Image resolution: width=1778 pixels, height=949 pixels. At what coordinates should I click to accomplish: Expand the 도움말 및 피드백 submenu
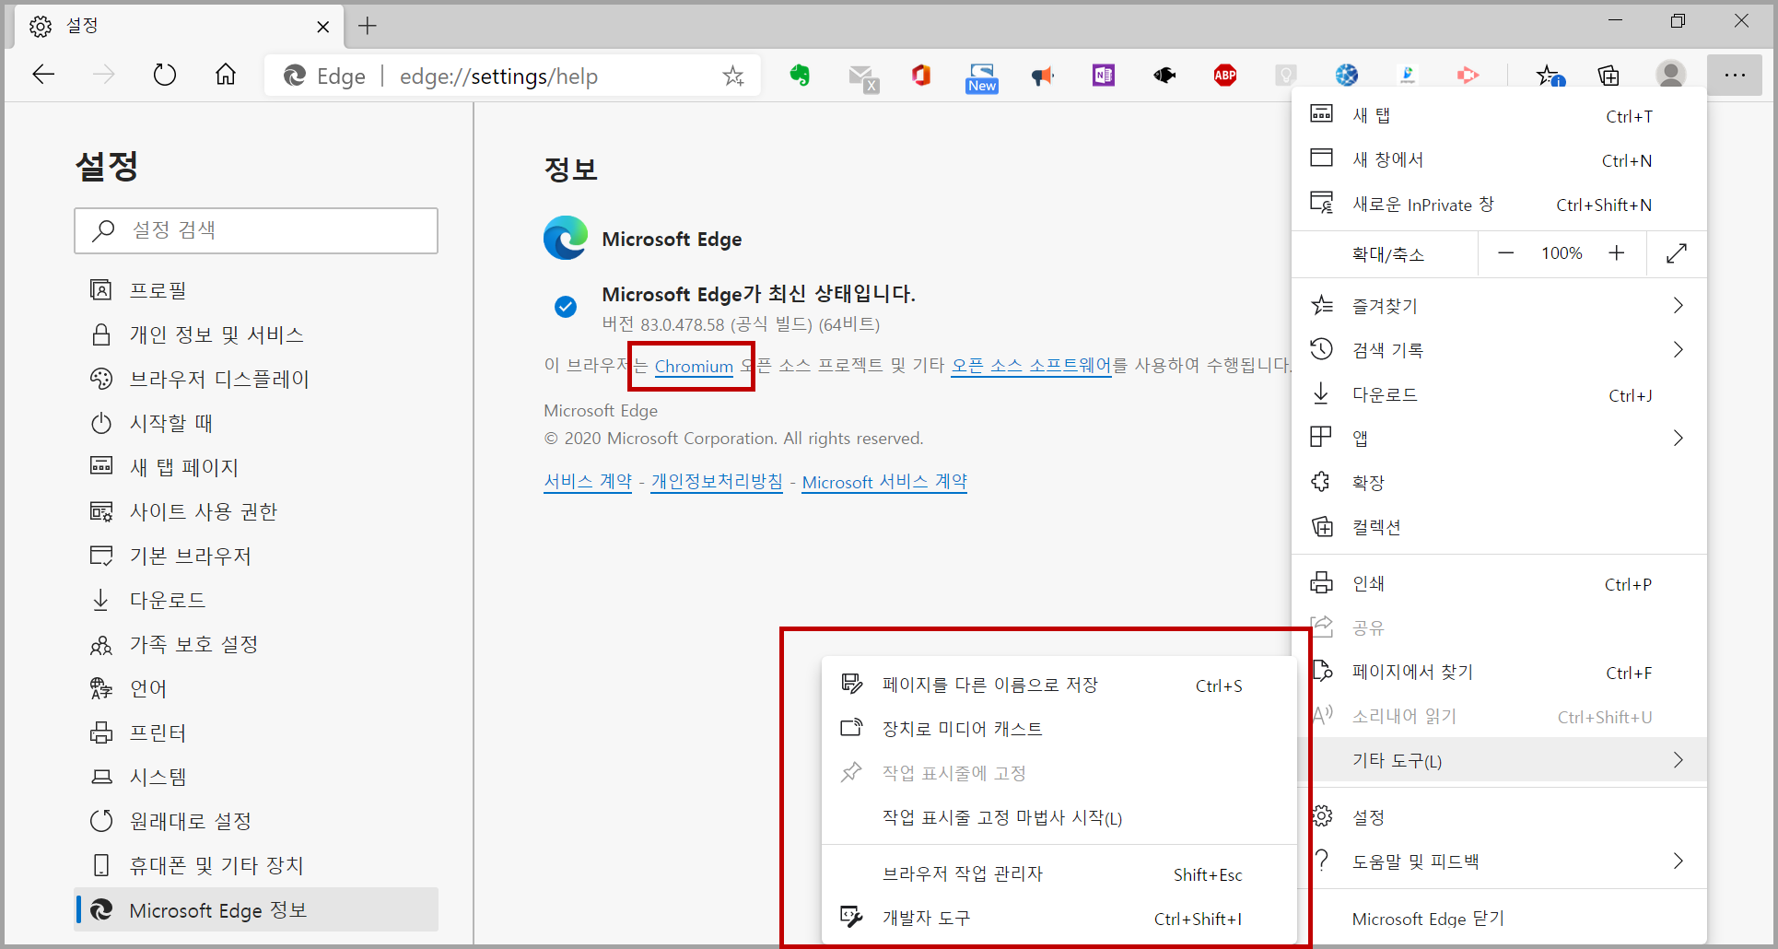(1500, 861)
